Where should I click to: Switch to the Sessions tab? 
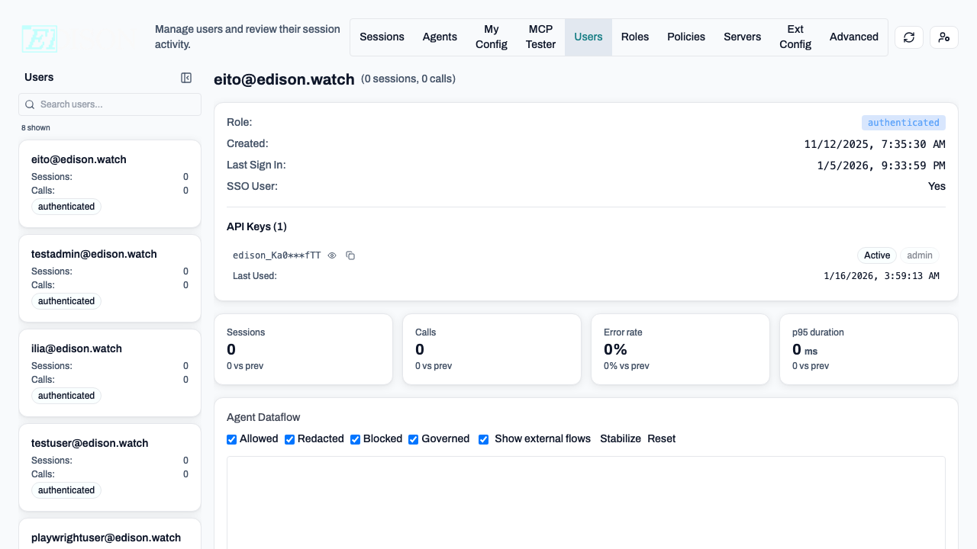[x=382, y=37]
